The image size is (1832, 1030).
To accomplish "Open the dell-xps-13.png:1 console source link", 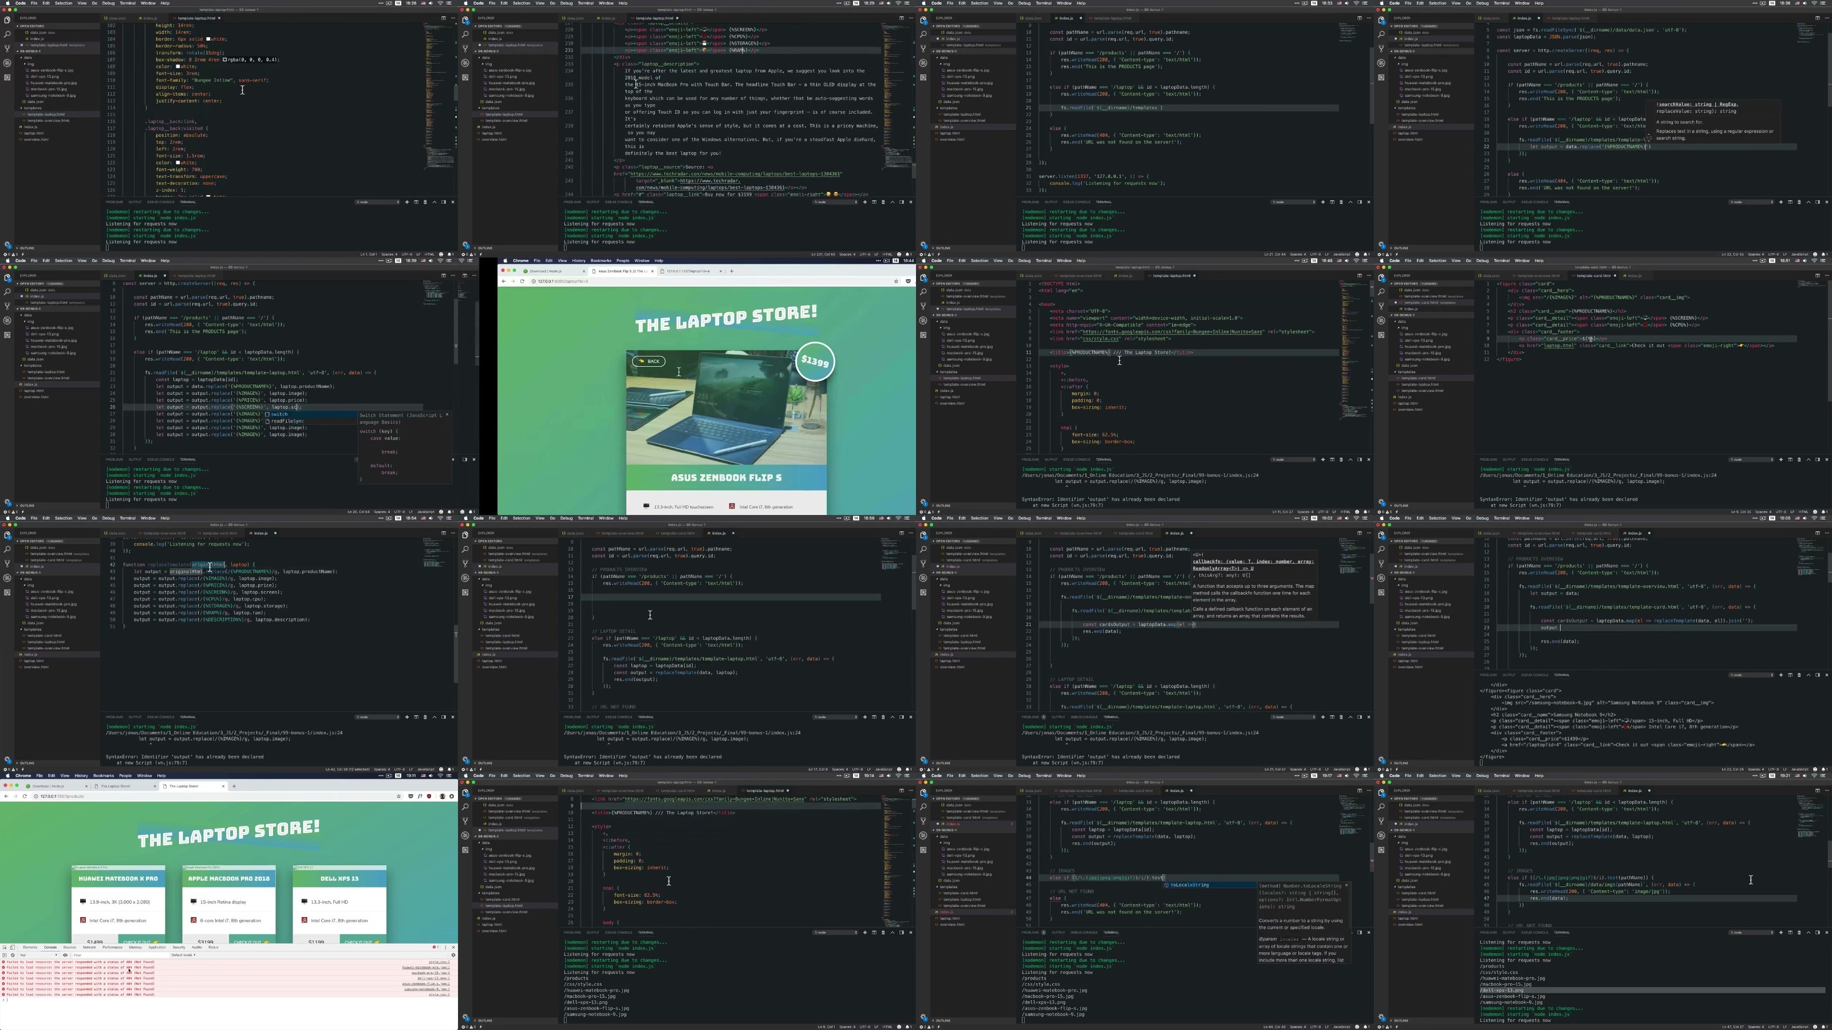I will tap(433, 978).
